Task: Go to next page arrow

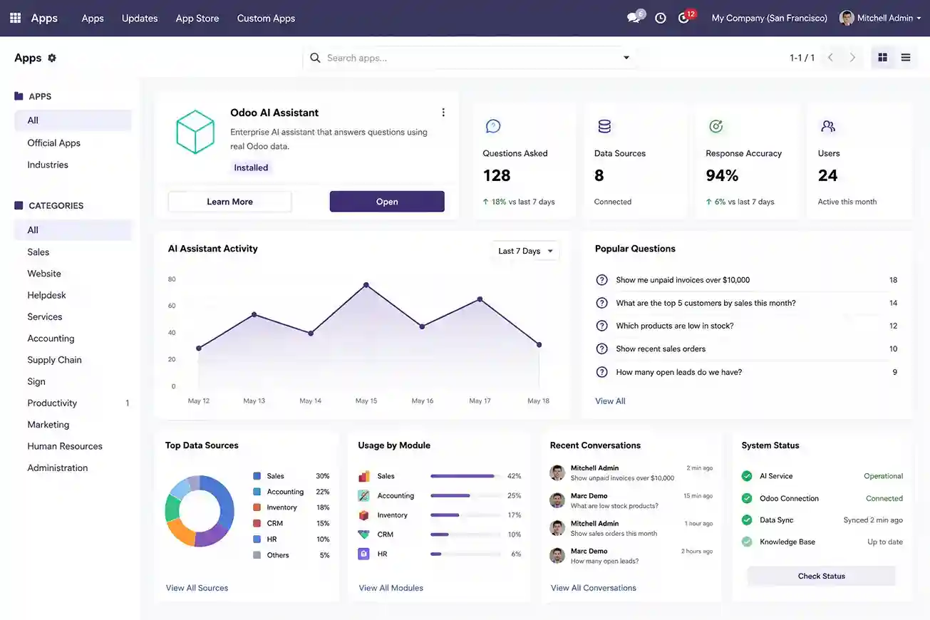Action: pyautogui.click(x=852, y=58)
